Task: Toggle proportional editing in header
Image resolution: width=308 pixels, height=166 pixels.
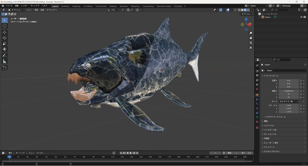Action: pyautogui.click(x=137, y=10)
